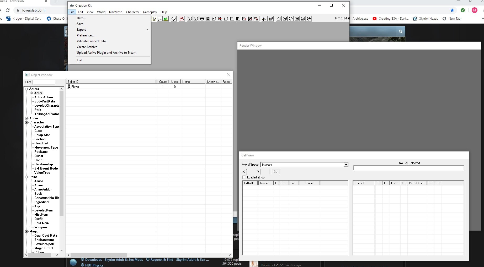The image size is (484, 267).
Task: Open the Kroger Digital Coupons bookmark
Action: 24,19
